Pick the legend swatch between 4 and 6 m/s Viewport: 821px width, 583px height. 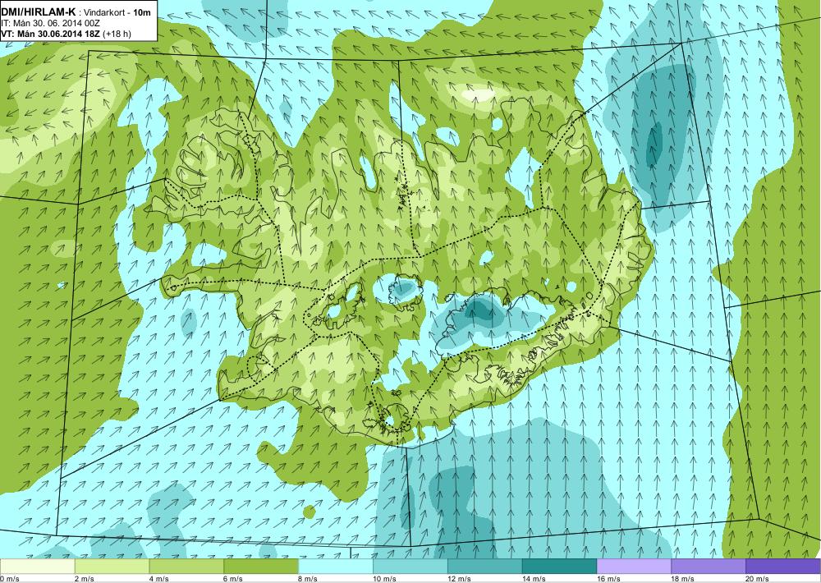point(186,567)
